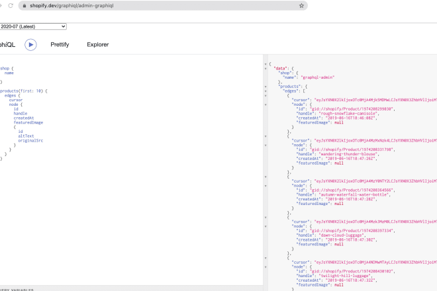The image size is (437, 291).
Task: Click the "graphql-admin" shop name value
Action: (318, 77)
